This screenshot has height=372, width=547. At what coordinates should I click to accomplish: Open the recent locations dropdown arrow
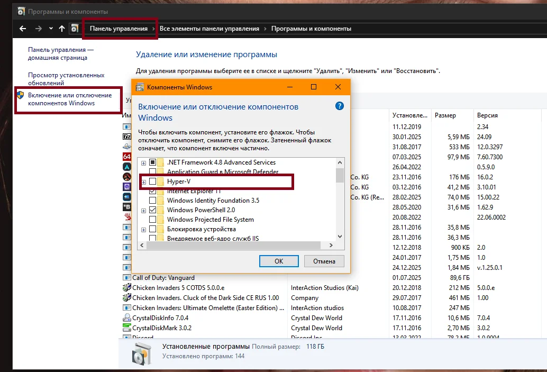[x=51, y=29]
